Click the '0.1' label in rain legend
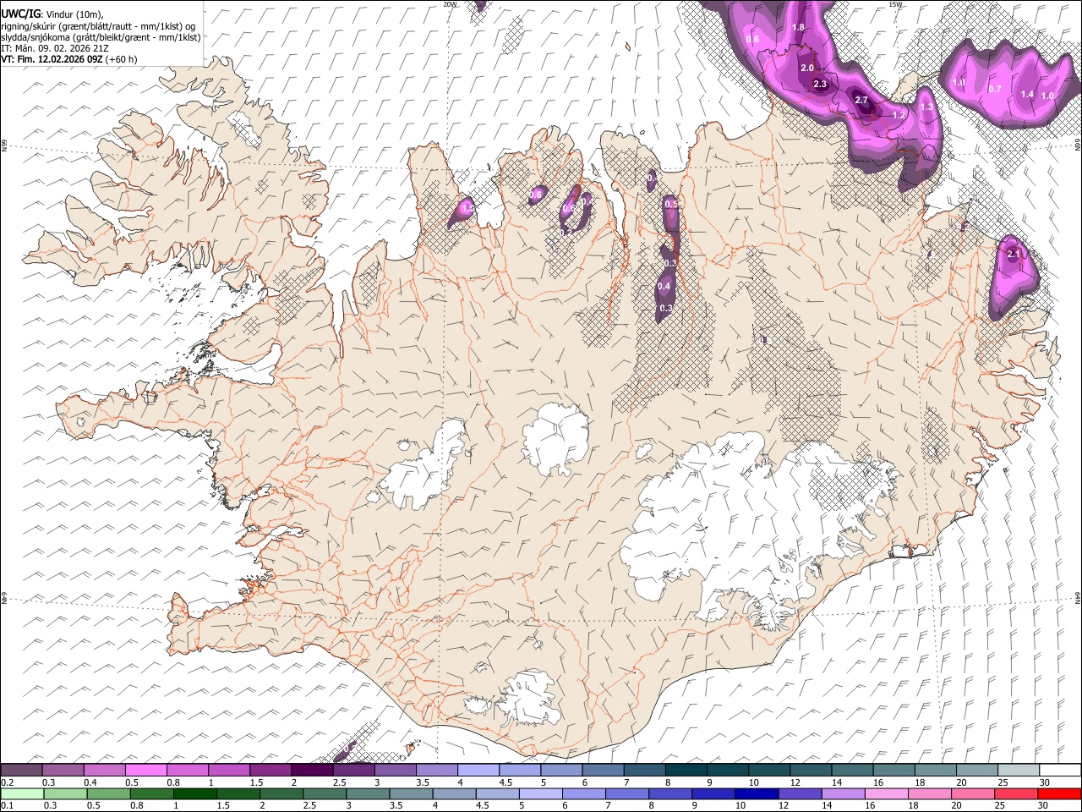Screen dimensions: 1082x812 click(7, 805)
